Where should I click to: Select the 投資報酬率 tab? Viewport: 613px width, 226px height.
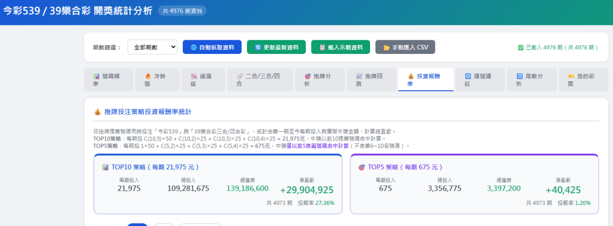coord(426,79)
